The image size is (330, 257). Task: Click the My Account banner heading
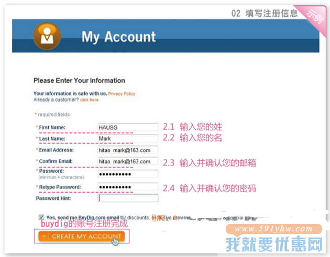pyautogui.click(x=119, y=37)
